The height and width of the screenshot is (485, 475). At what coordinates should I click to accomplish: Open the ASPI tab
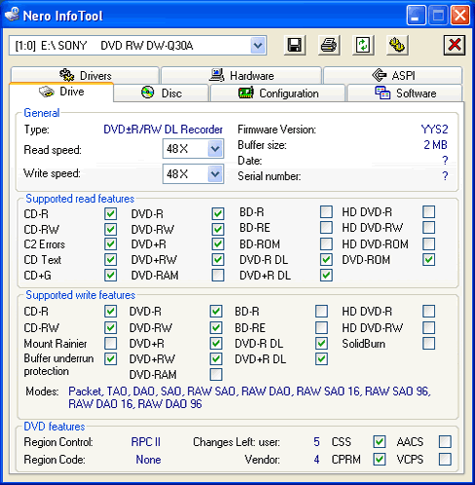click(x=393, y=75)
